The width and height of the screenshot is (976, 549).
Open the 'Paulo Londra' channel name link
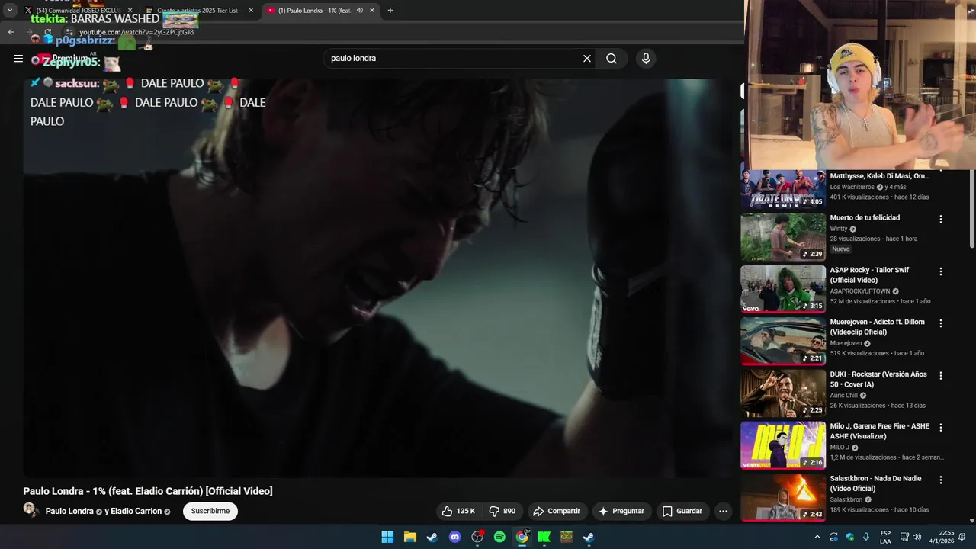coord(69,511)
